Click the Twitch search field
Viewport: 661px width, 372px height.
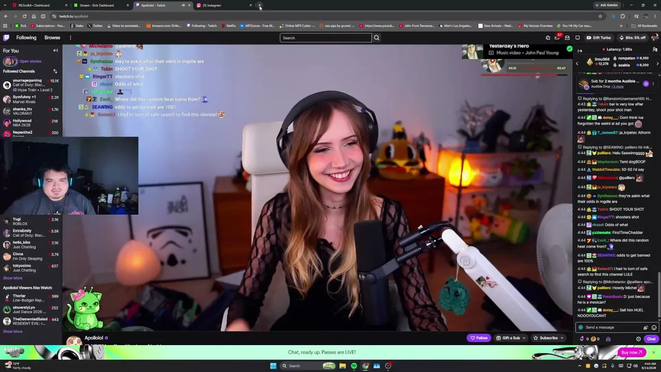coord(326,38)
